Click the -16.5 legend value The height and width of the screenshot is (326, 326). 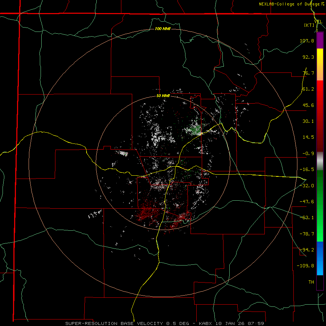[307, 170]
